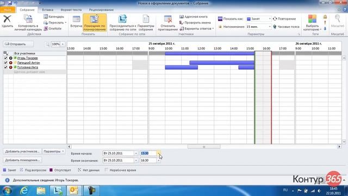Click Check names (Проверить имена)

pyautogui.click(x=195, y=23)
